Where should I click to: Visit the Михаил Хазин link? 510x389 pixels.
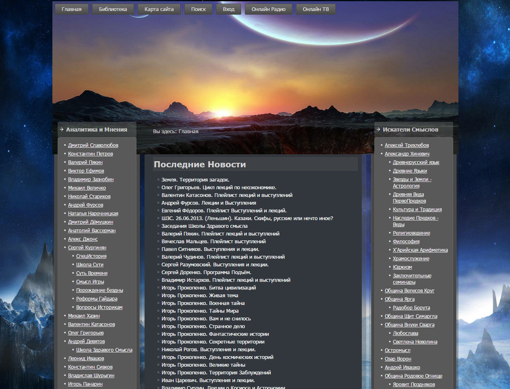[84, 316]
